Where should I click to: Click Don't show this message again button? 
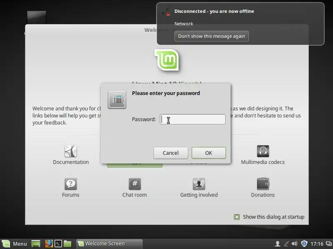(211, 36)
